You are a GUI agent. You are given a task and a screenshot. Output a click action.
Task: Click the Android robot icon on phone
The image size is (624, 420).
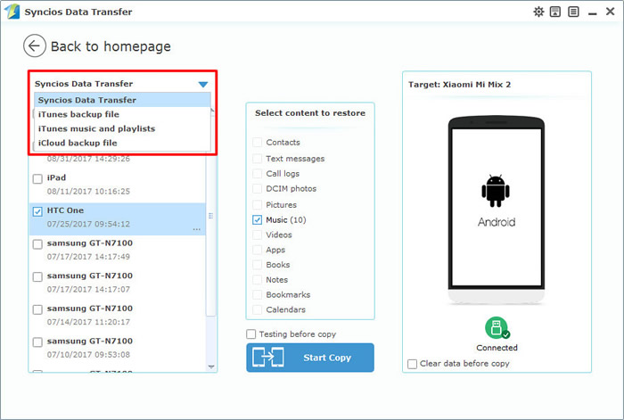[x=496, y=191]
